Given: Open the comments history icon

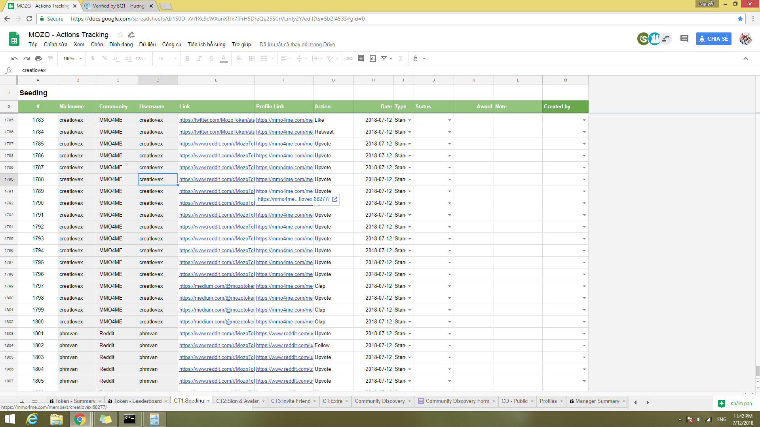Looking at the screenshot, I should (x=684, y=38).
